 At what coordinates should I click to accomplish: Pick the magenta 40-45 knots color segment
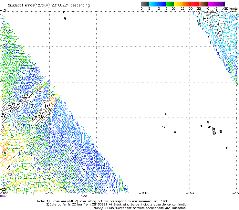[x=212, y=4]
